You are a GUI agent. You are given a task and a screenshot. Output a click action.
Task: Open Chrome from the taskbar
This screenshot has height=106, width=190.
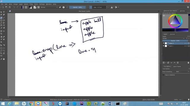click(x=31, y=104)
